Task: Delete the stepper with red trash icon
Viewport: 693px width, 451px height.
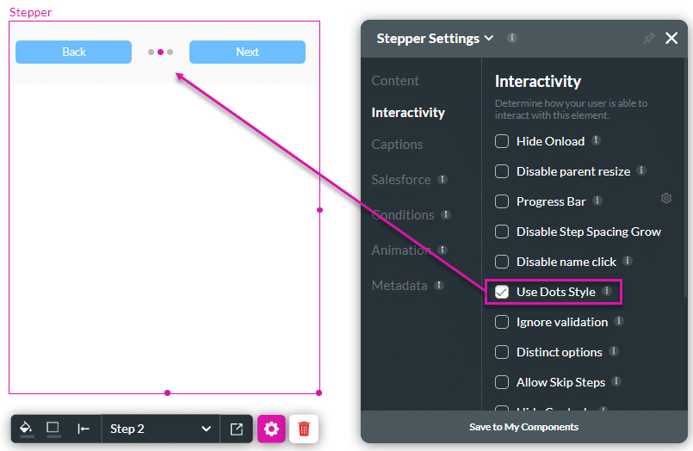Action: [304, 429]
